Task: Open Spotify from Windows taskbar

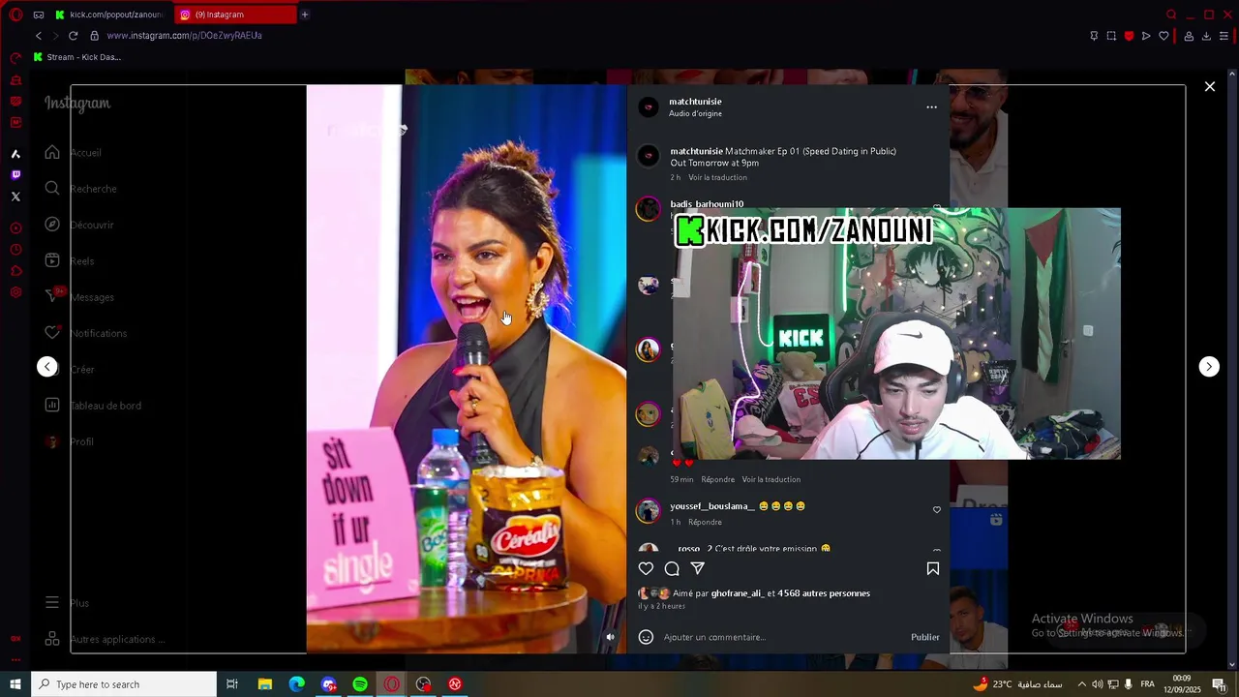Action: [x=360, y=684]
